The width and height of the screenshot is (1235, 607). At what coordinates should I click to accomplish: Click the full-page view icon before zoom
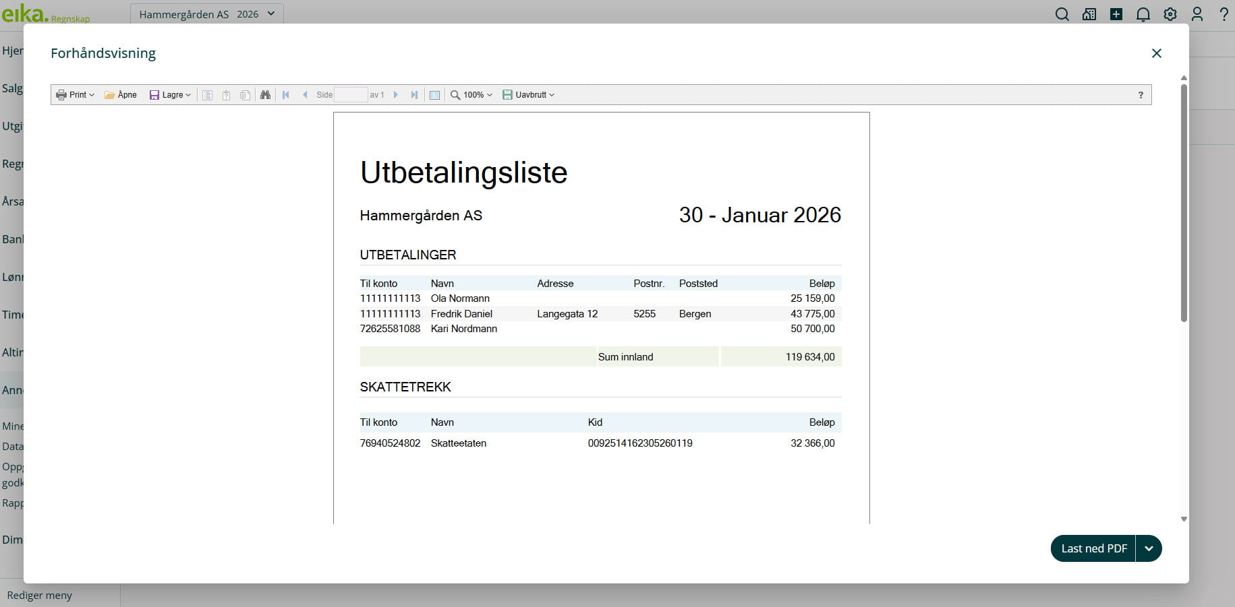click(435, 95)
